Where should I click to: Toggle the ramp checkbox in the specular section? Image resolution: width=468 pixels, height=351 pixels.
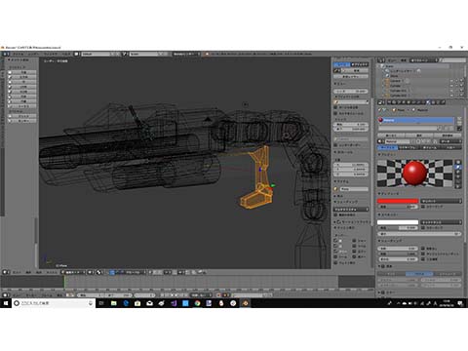(423, 228)
